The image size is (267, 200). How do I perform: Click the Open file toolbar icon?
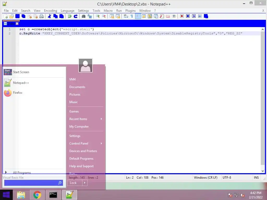[11, 16]
